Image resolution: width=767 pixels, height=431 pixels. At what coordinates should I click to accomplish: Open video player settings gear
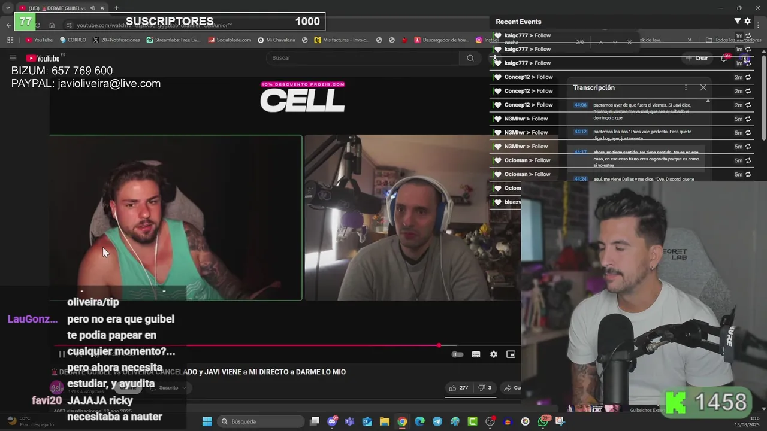(493, 354)
